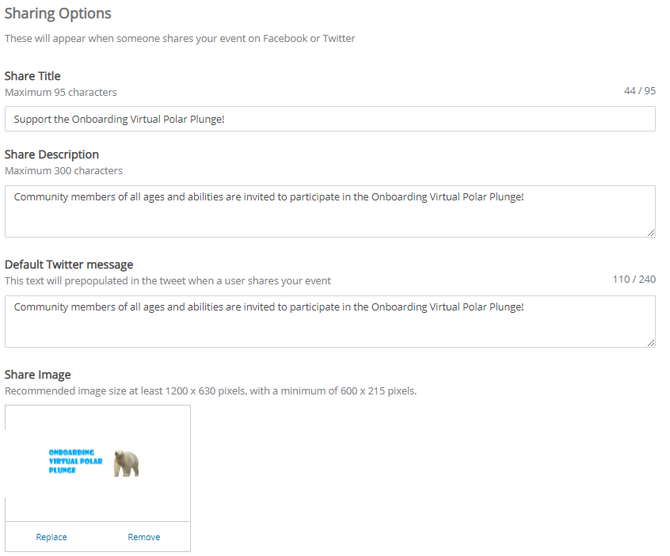The image size is (670, 556).
Task: Click the Twitter message box resize handle
Action: pyautogui.click(x=650, y=342)
